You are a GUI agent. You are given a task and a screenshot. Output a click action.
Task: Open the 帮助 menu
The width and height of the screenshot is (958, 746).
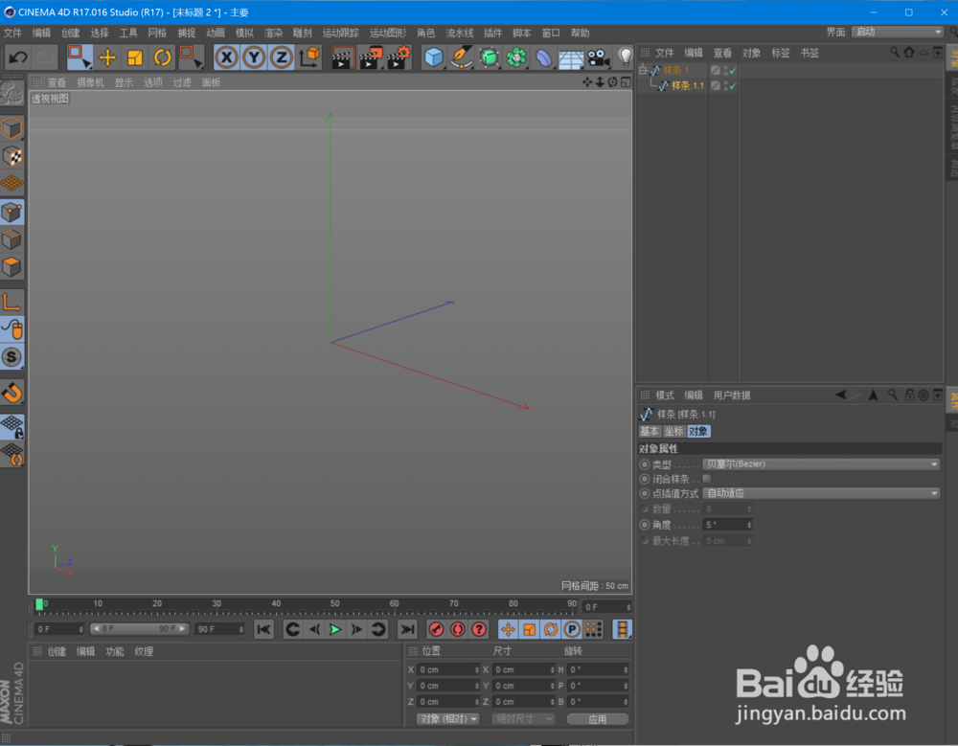[x=580, y=33]
